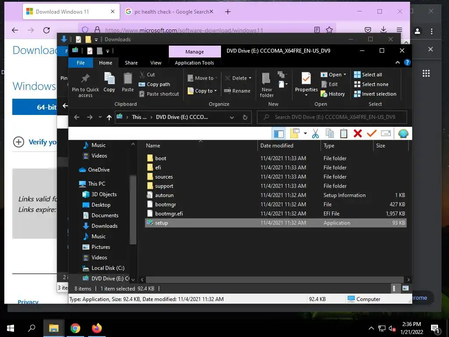Open File Explorer from the taskbar

tap(53, 328)
